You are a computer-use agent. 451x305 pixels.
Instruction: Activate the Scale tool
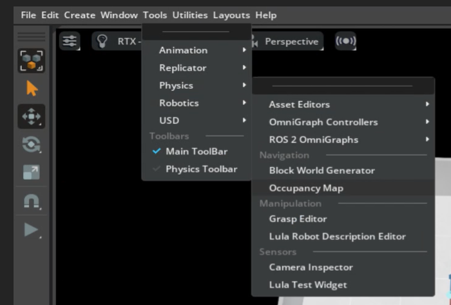click(x=32, y=172)
